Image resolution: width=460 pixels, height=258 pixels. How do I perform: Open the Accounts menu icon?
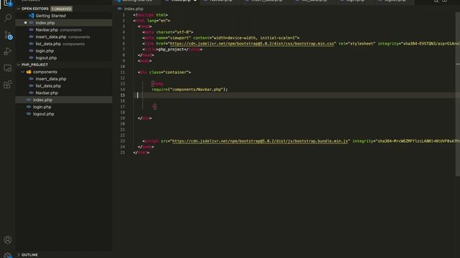[8, 240]
